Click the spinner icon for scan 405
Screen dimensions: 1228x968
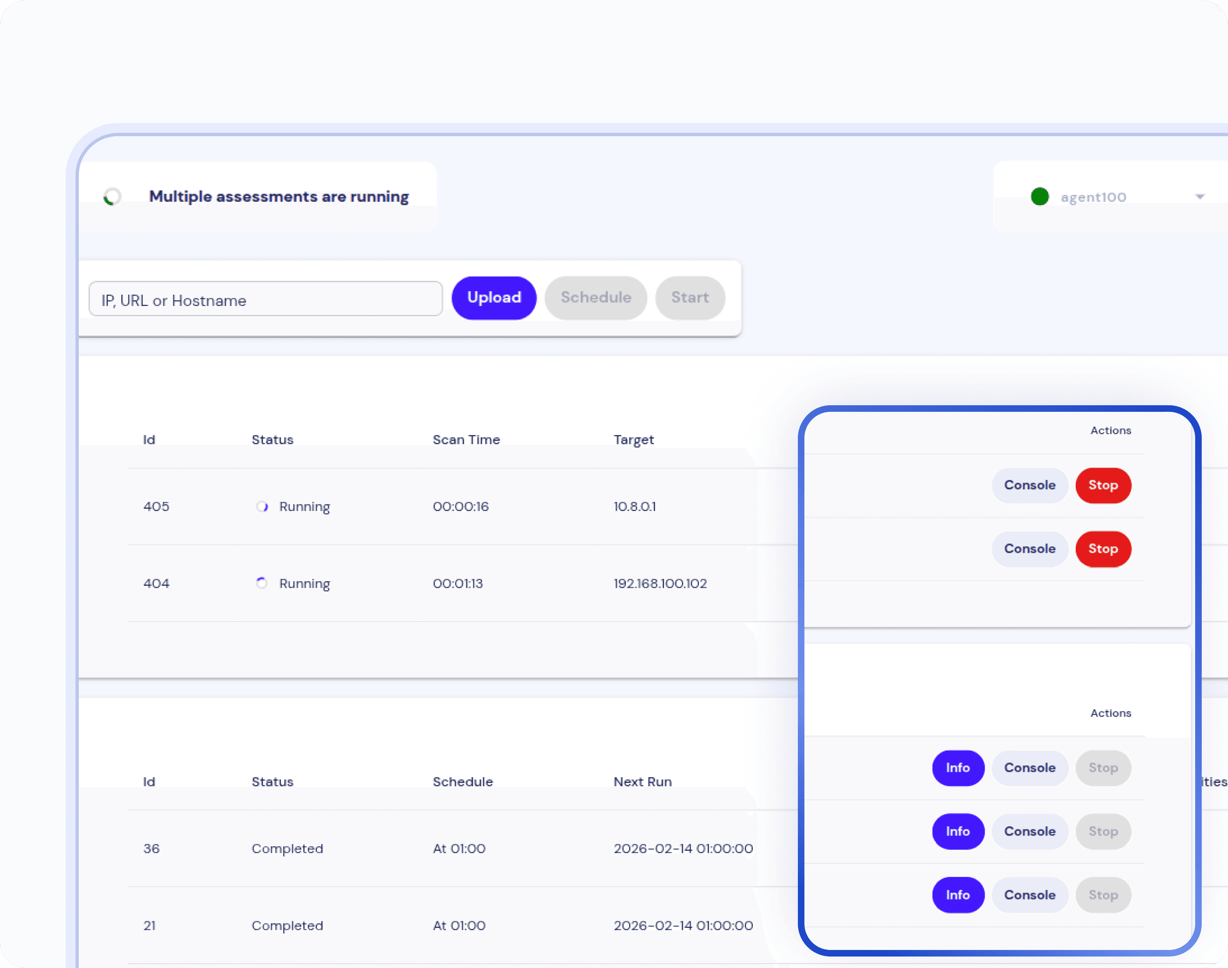pos(262,507)
